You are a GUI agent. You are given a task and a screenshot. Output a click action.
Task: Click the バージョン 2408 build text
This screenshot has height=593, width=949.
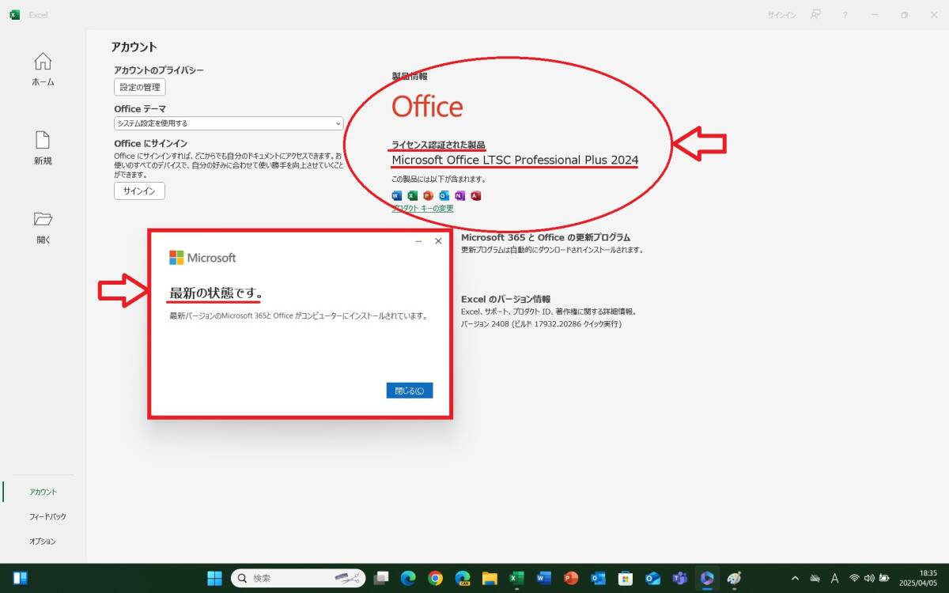[x=541, y=324]
